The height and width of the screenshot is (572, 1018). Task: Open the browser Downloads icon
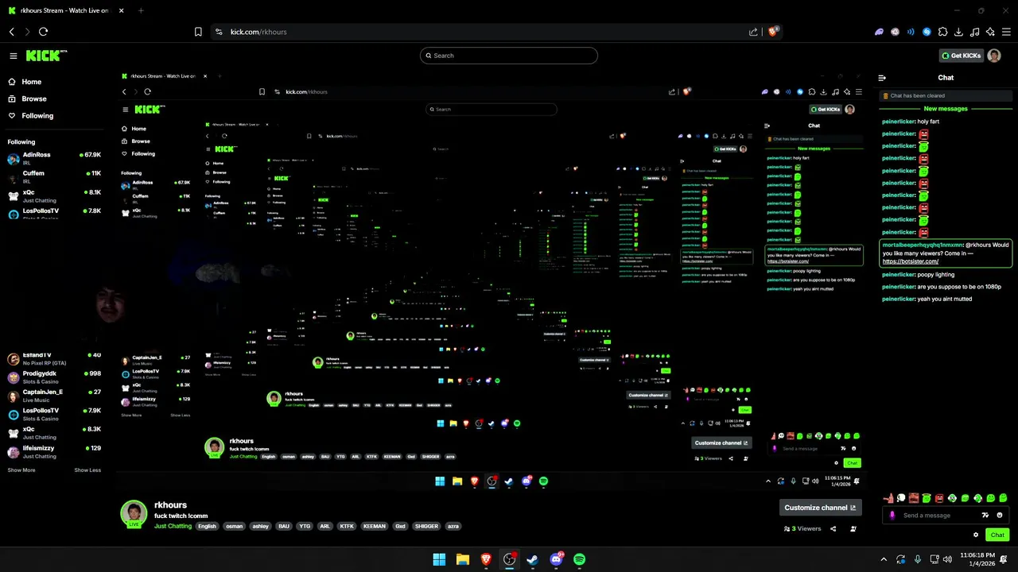point(958,32)
